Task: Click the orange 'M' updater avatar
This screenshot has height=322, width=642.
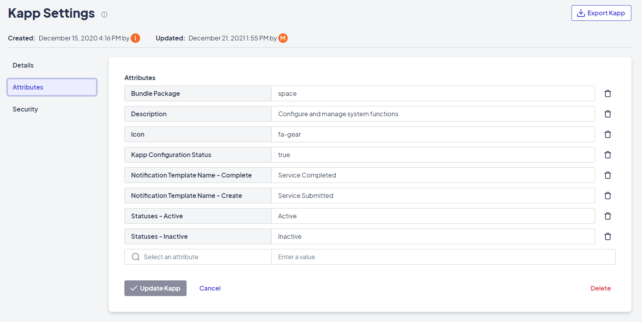Action: (x=283, y=38)
